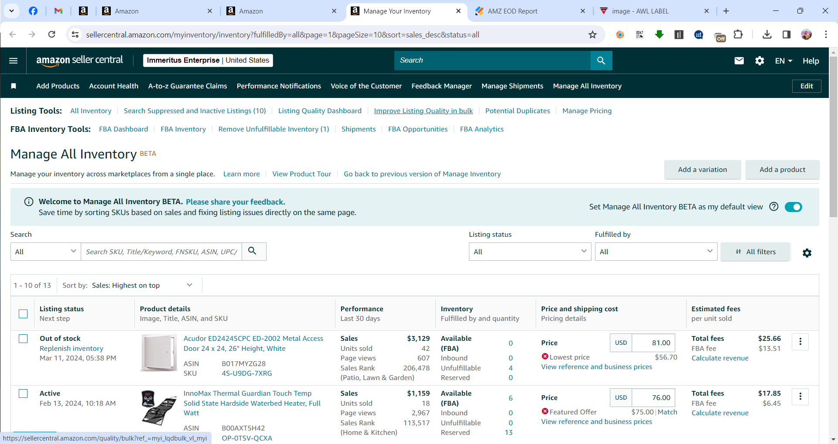The image size is (838, 444).
Task: Open Feedback Manager
Action: point(441,86)
